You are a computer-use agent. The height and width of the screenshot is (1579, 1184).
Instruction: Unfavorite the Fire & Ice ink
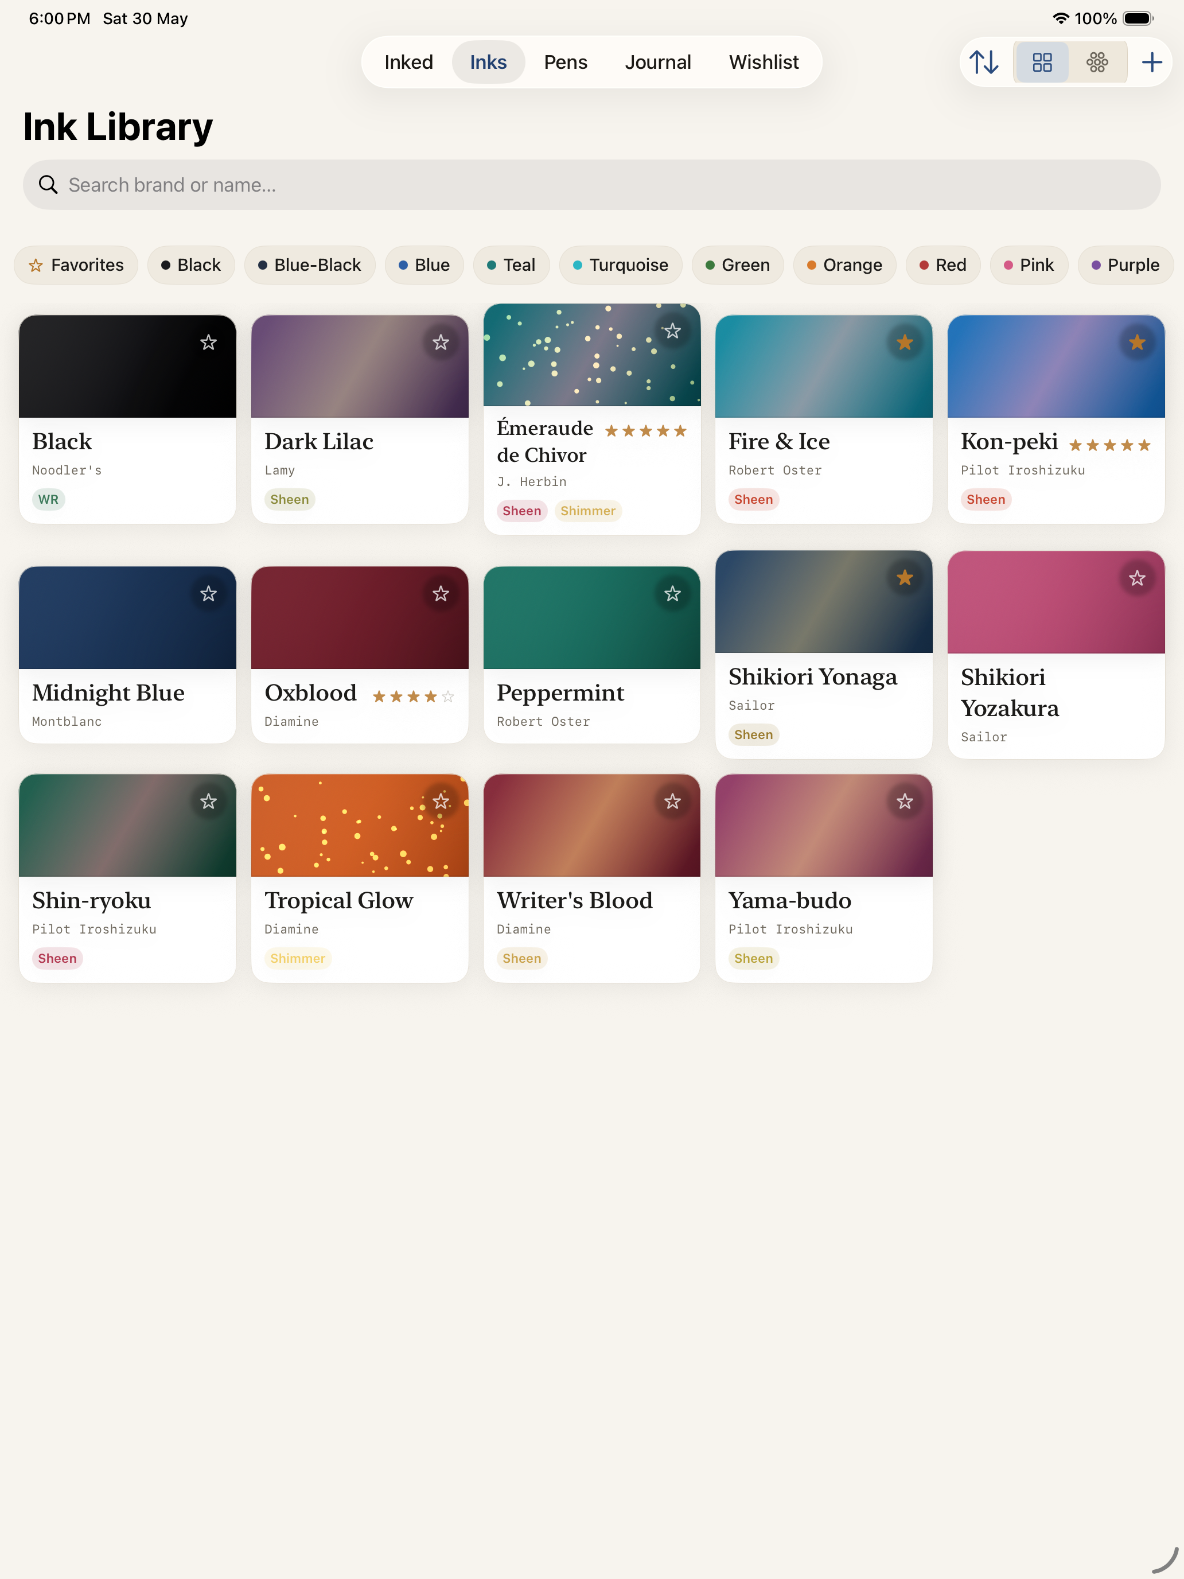click(x=904, y=343)
